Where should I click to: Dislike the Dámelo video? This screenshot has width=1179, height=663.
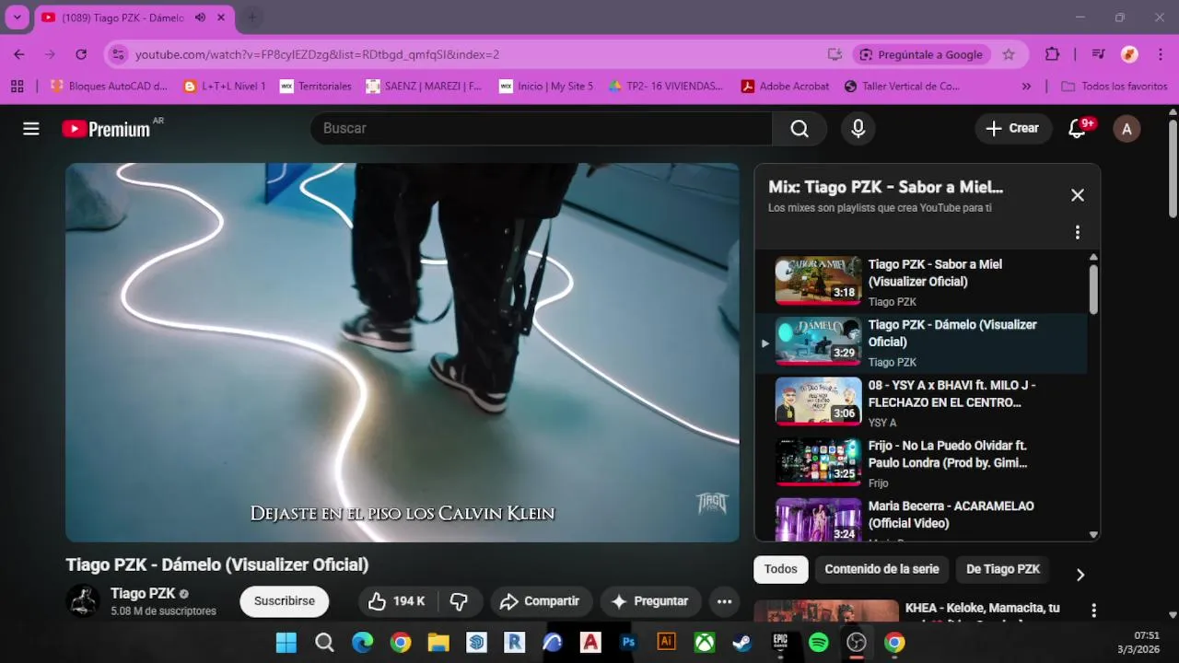(459, 601)
